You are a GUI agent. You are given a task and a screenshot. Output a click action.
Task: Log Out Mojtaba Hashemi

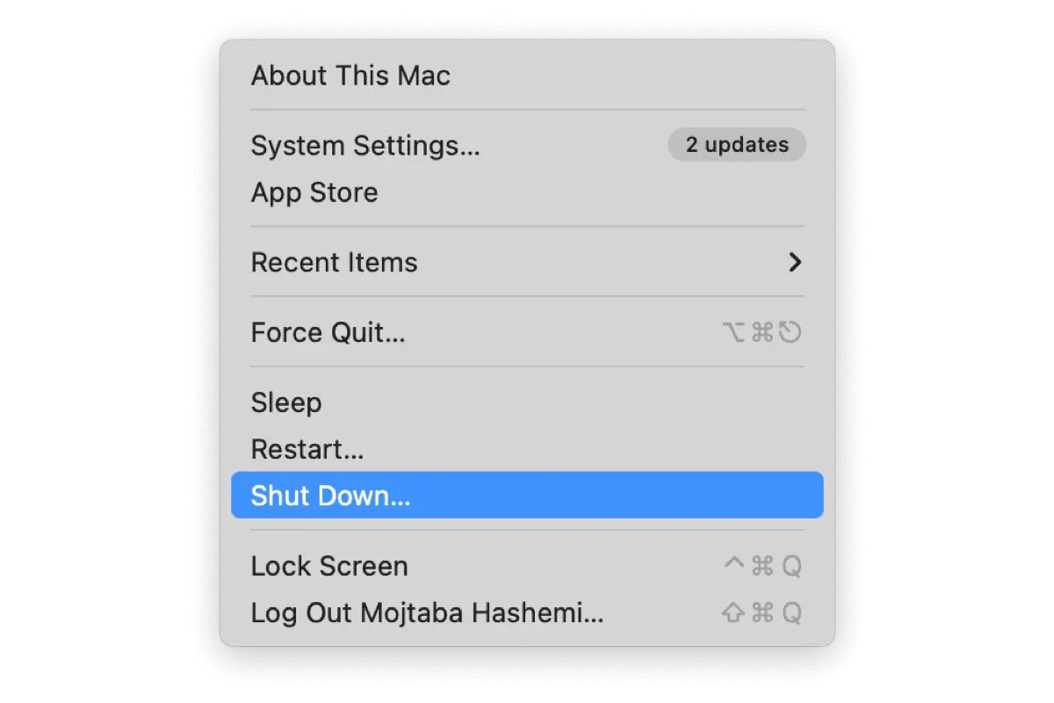[x=427, y=613]
